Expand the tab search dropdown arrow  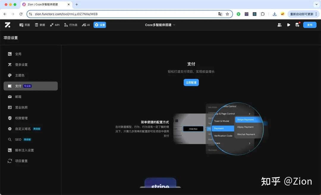(x=316, y=4)
